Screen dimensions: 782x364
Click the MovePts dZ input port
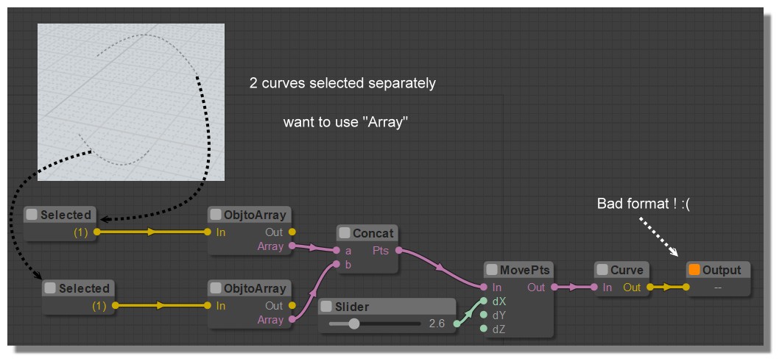pyautogui.click(x=484, y=328)
